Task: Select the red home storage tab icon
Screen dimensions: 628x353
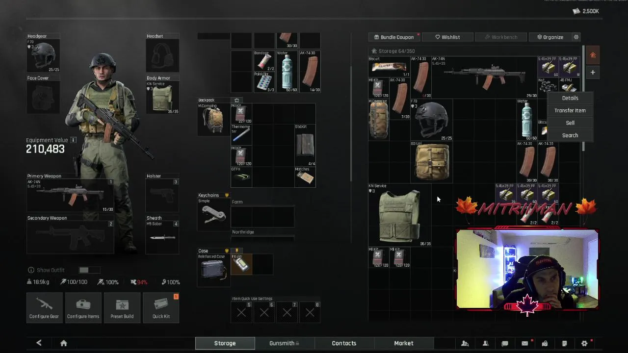Action: click(593, 55)
